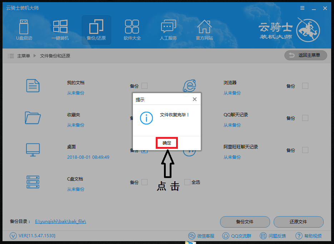The image size is (334, 244).
Task: Open 问题反馈 feedback
Action: coord(273,236)
